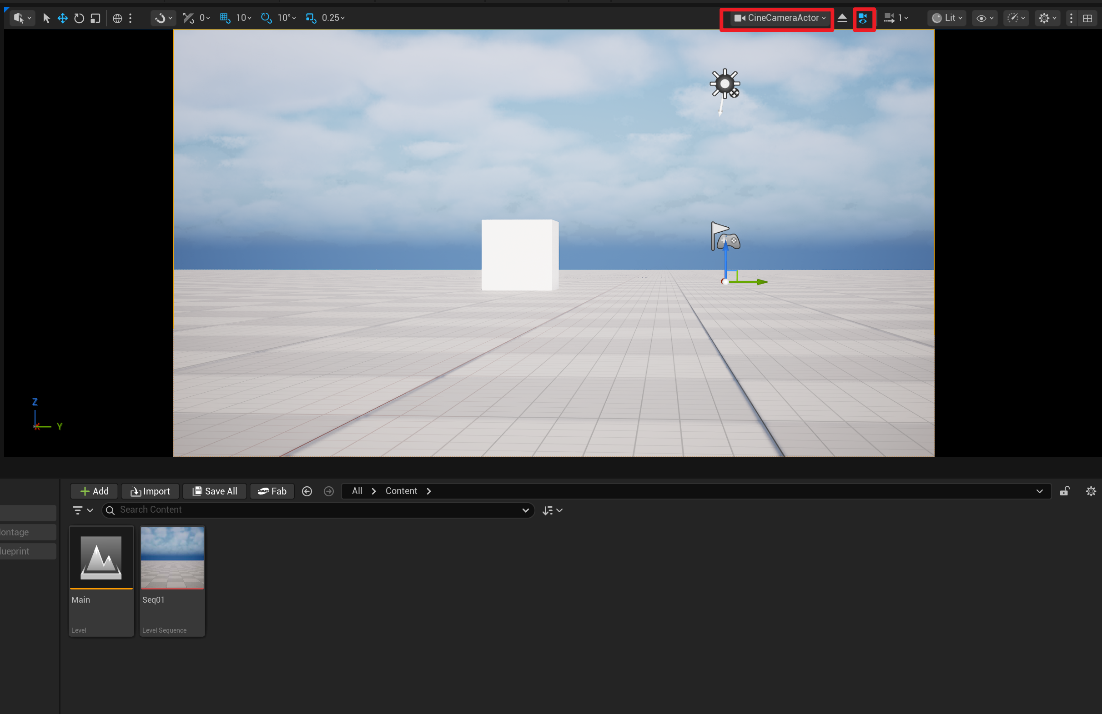
Task: Select the Seq01 Level Sequence thumbnail
Action: tap(172, 558)
